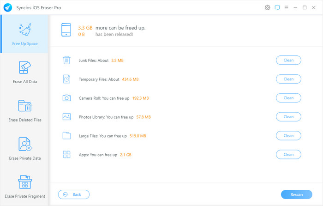323x206 pixels.
Task: Clean the Camera Roll
Action: [x=288, y=98]
